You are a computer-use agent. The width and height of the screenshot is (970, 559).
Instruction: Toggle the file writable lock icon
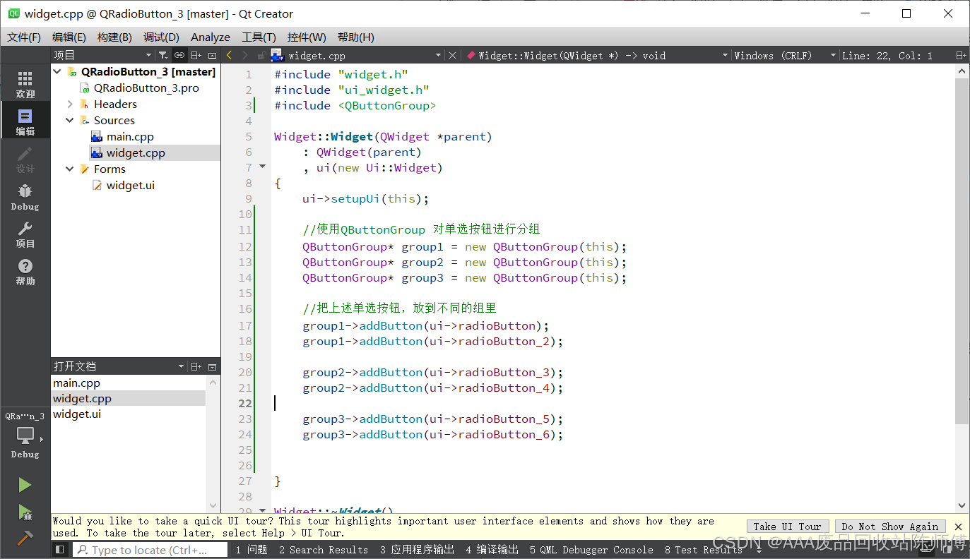point(261,55)
